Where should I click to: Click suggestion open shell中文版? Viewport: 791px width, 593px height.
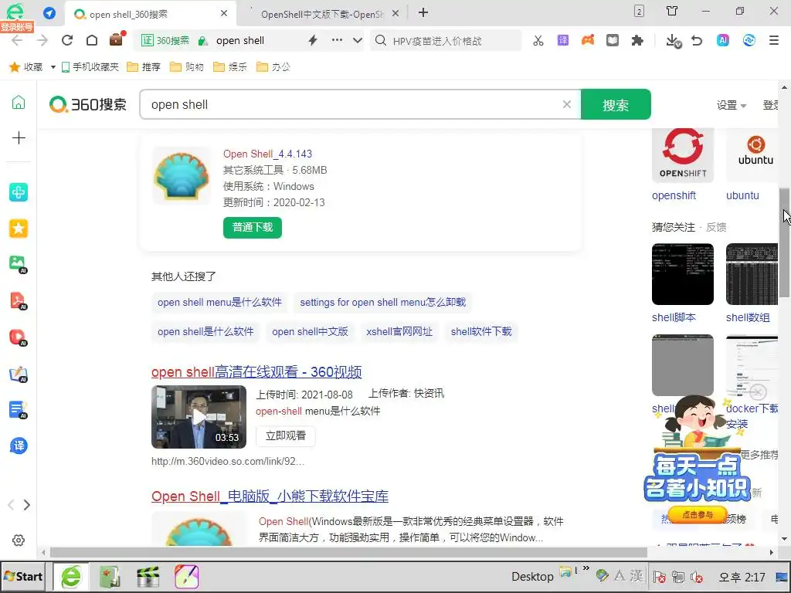coord(310,332)
